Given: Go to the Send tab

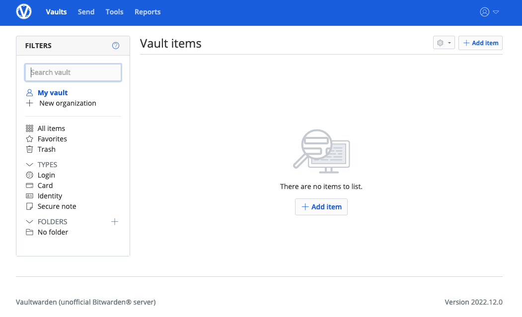Looking at the screenshot, I should coord(86,12).
